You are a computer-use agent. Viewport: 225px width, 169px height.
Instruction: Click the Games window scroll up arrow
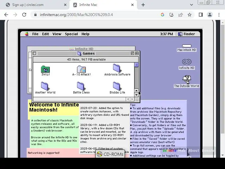(x=136, y=91)
